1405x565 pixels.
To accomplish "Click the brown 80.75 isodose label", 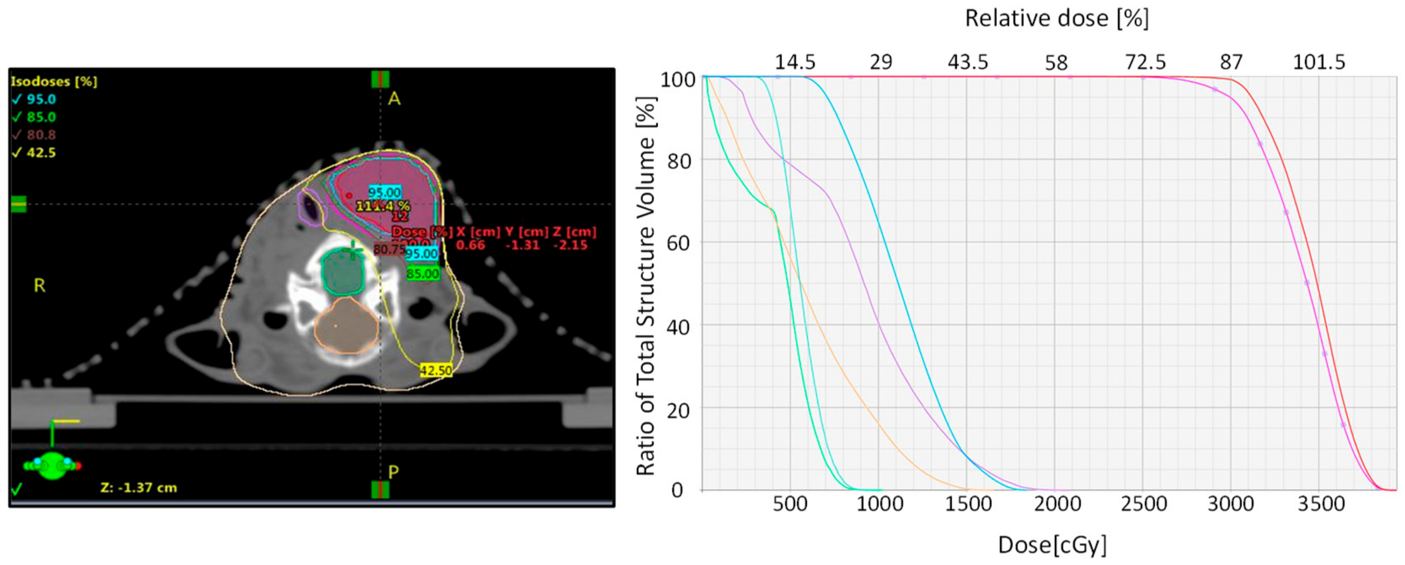I will point(389,250).
